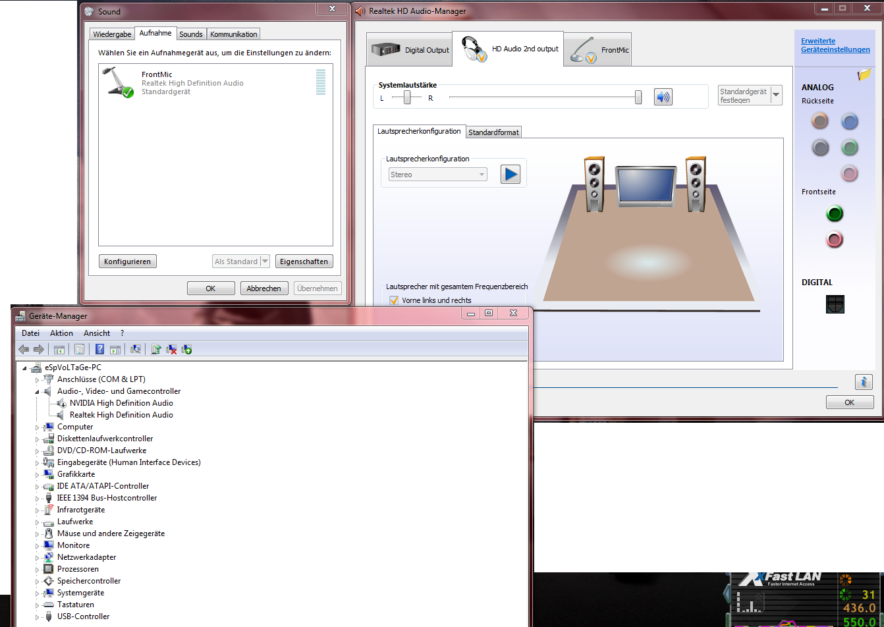This screenshot has height=627, width=884.
Task: Click the blue help icon in Geräte-Manager
Action: (x=100, y=349)
